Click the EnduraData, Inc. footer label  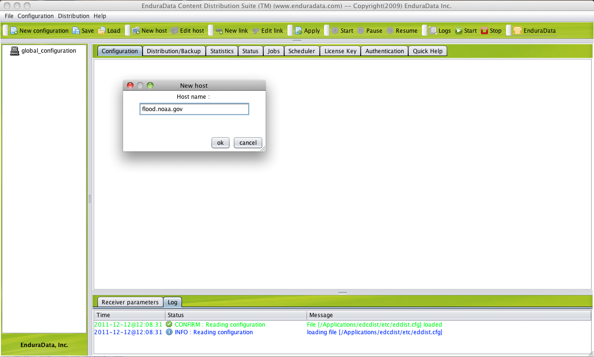point(44,345)
